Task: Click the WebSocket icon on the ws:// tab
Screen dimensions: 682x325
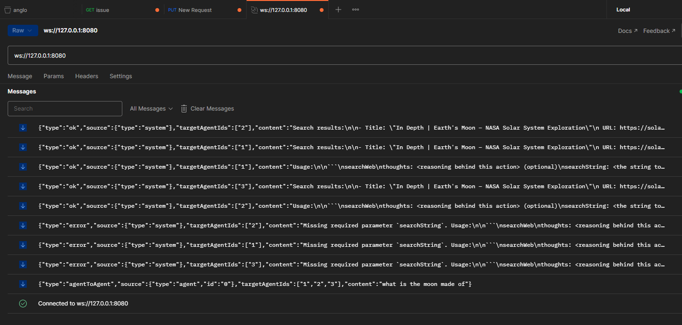Action: pos(254,10)
